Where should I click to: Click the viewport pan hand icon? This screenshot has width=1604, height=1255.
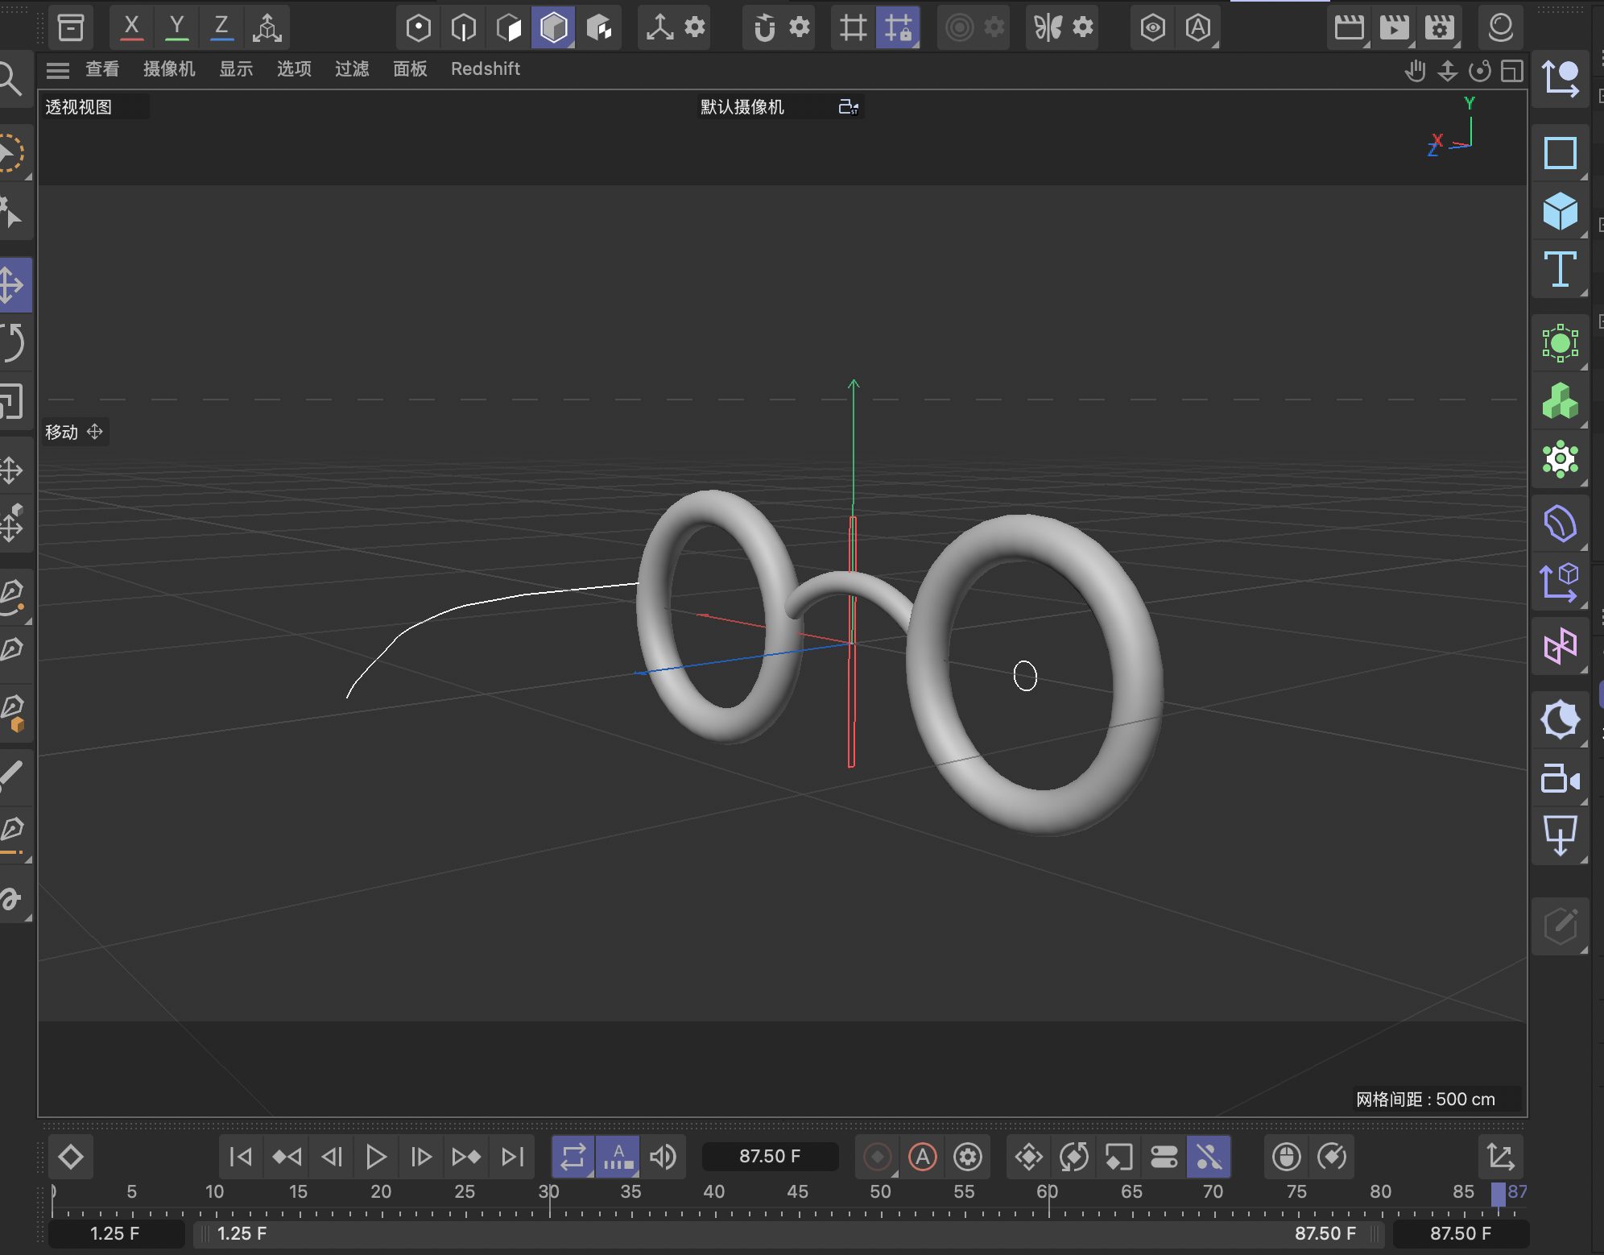pos(1415,71)
